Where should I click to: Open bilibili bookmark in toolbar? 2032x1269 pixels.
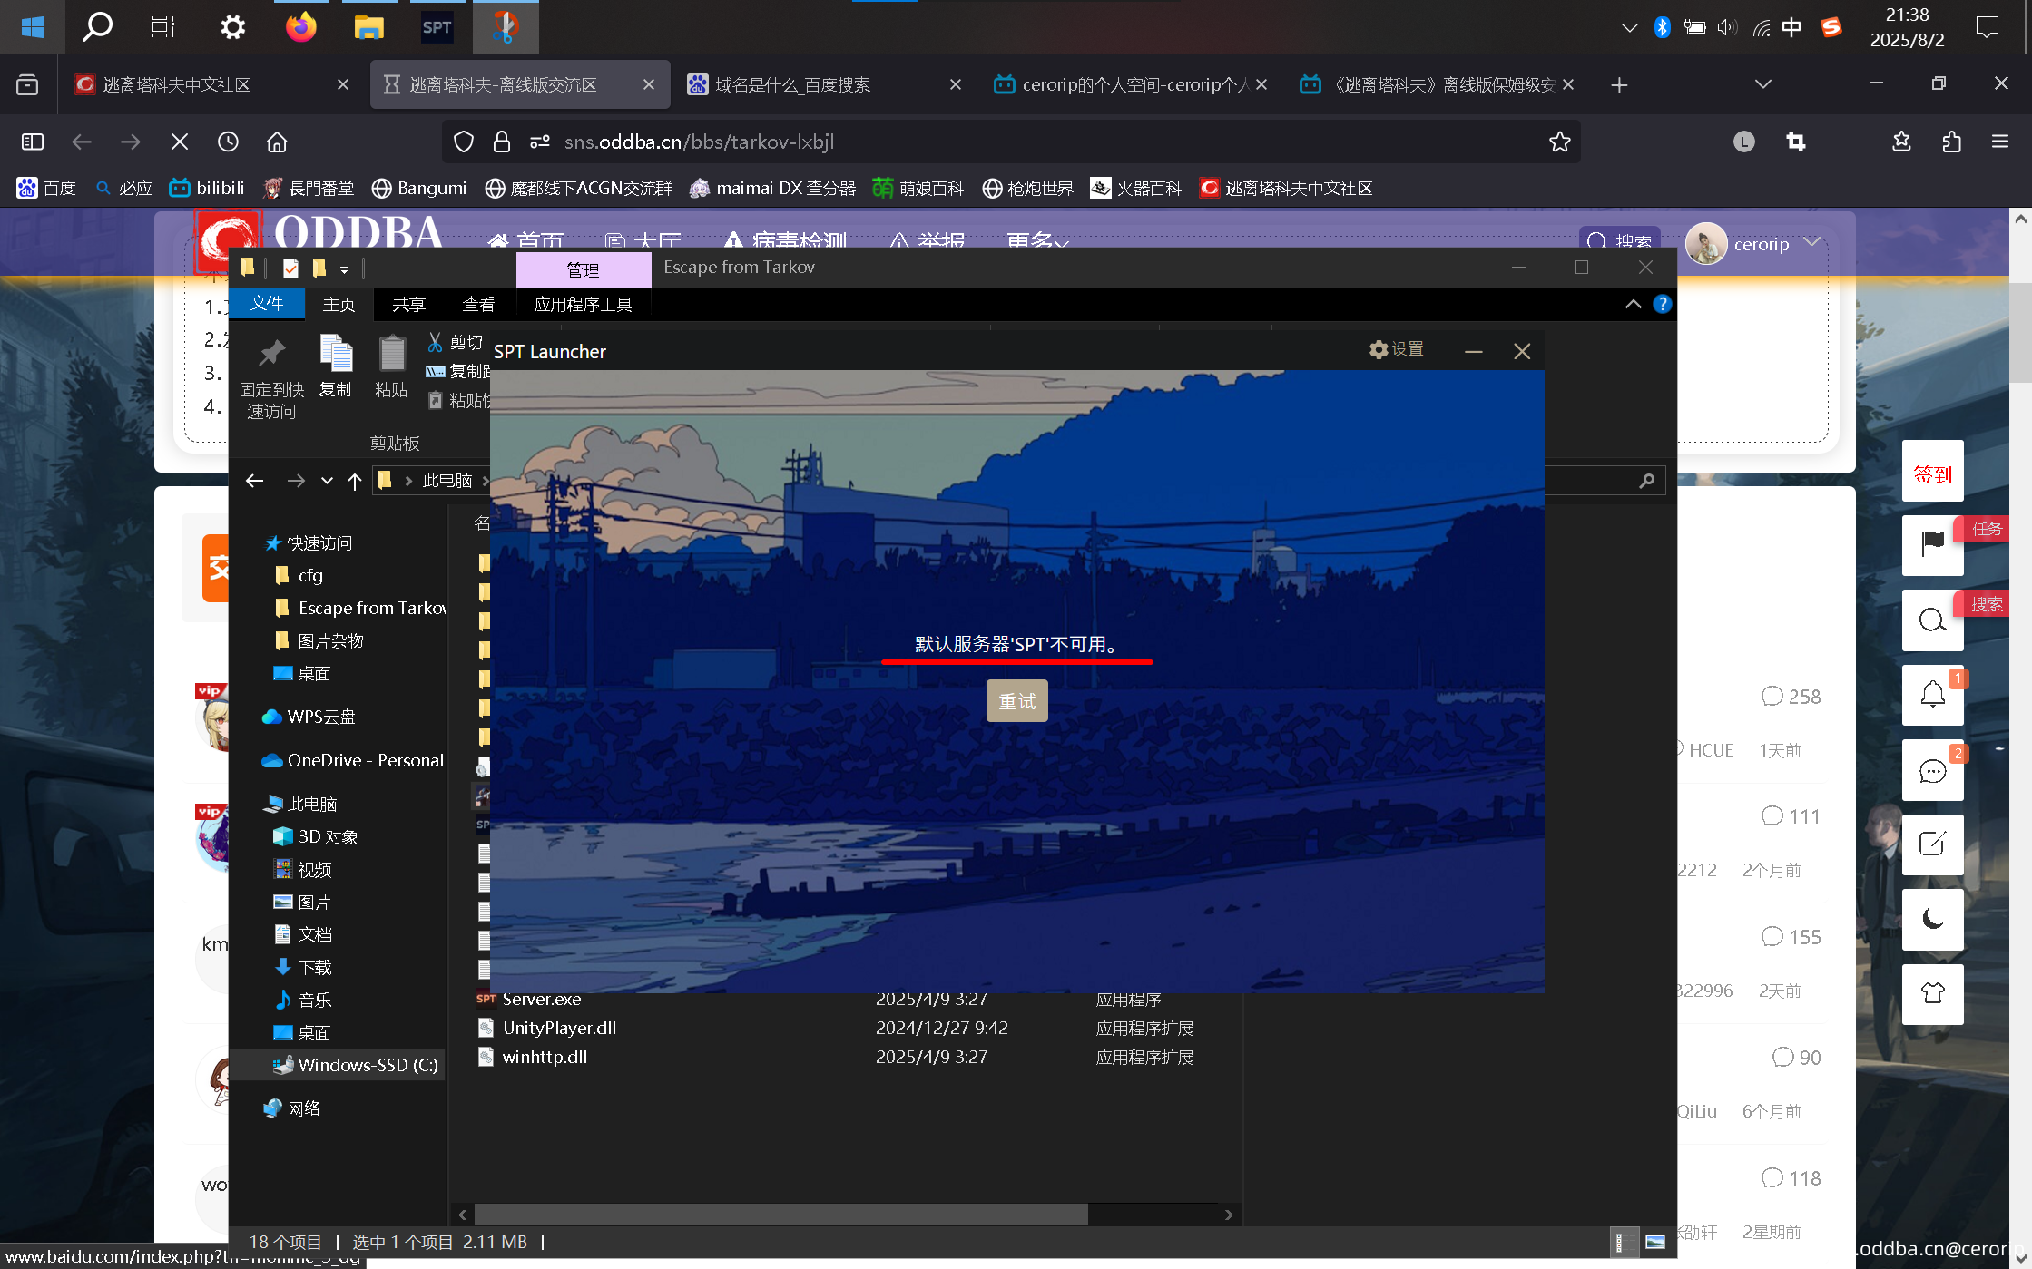[207, 189]
